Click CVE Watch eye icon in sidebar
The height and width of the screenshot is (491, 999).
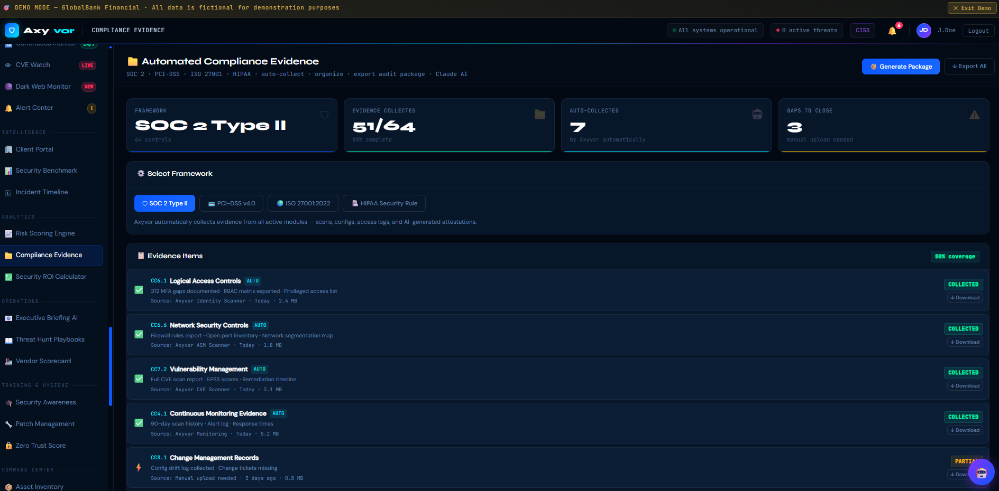8,65
